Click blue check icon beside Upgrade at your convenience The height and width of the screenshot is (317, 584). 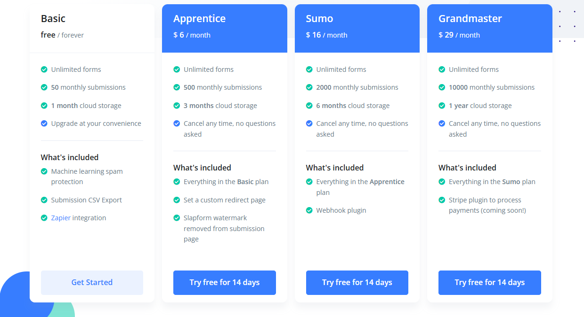click(x=44, y=124)
